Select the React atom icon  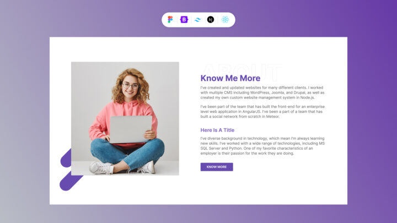(x=225, y=19)
